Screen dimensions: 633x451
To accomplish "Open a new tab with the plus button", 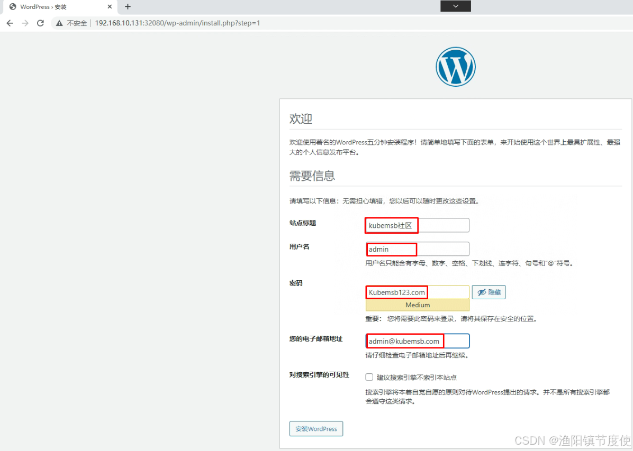I will click(x=128, y=7).
